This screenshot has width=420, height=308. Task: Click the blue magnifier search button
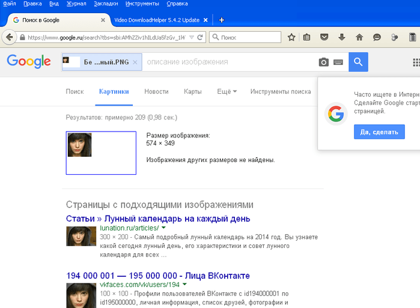point(358,62)
